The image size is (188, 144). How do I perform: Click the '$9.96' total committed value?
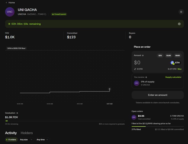(141, 116)
